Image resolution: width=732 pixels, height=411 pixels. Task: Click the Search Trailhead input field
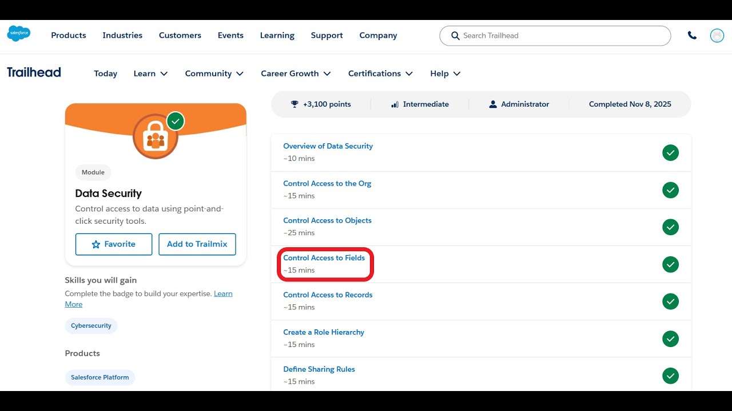pyautogui.click(x=555, y=35)
